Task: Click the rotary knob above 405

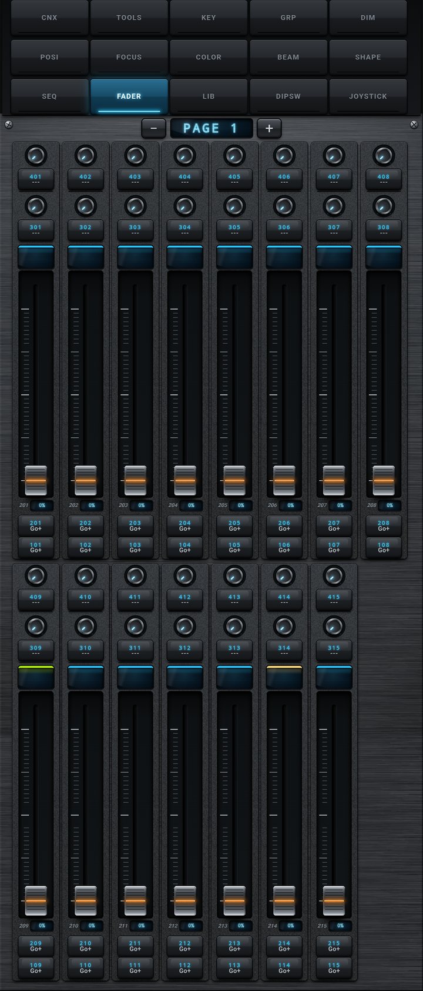Action: click(234, 156)
